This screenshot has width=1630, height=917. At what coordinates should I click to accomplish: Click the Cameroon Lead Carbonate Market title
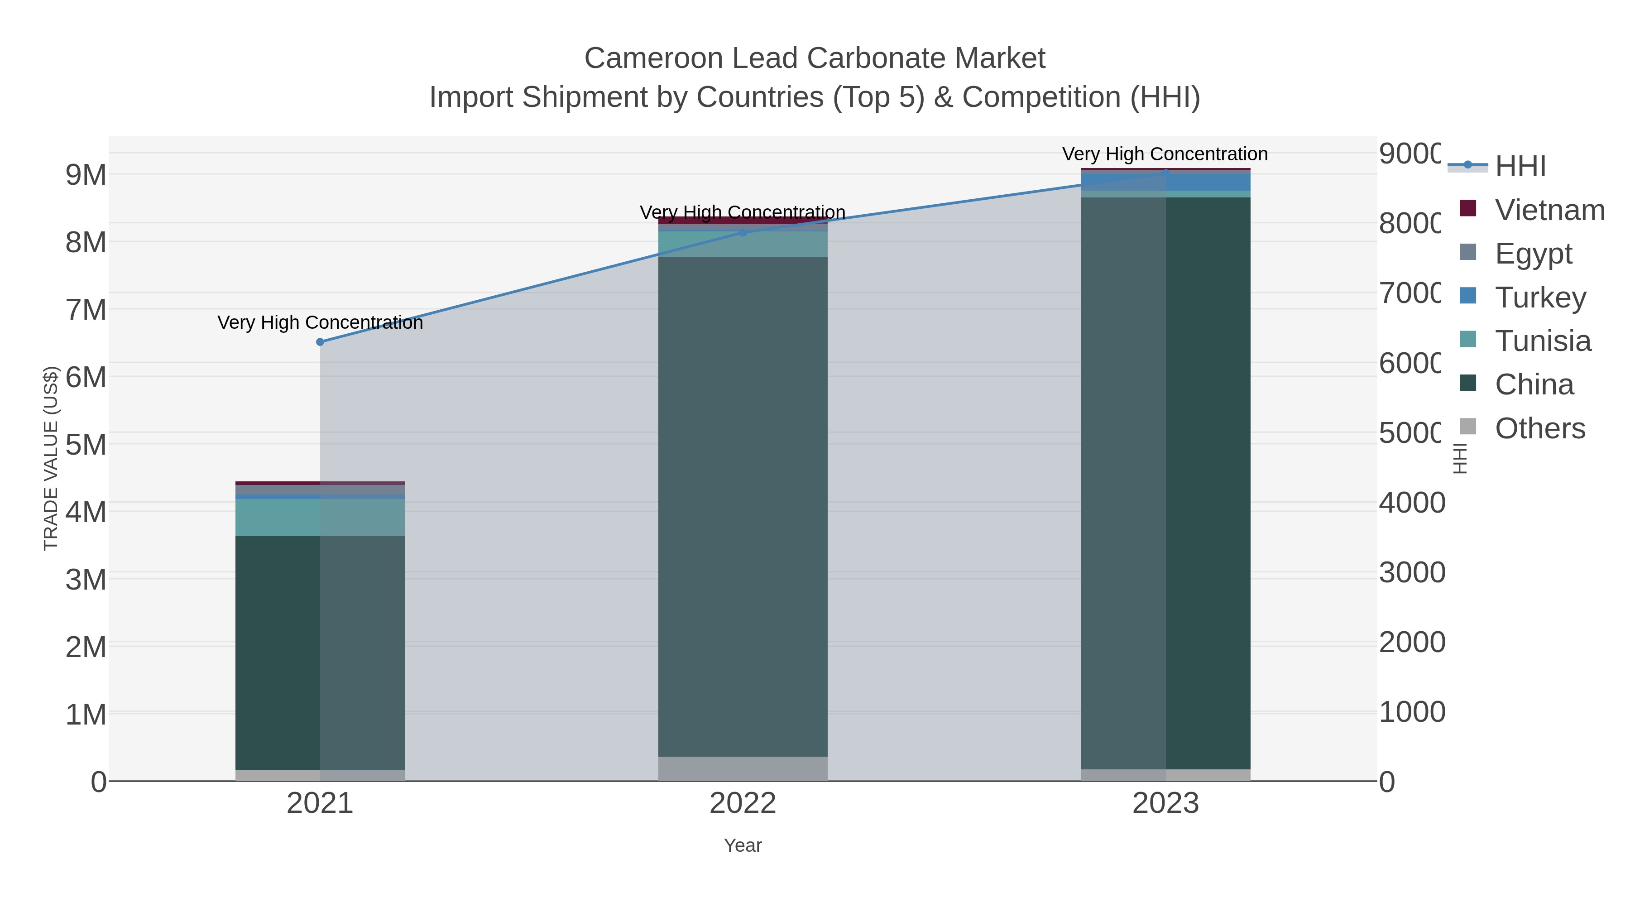point(815,58)
